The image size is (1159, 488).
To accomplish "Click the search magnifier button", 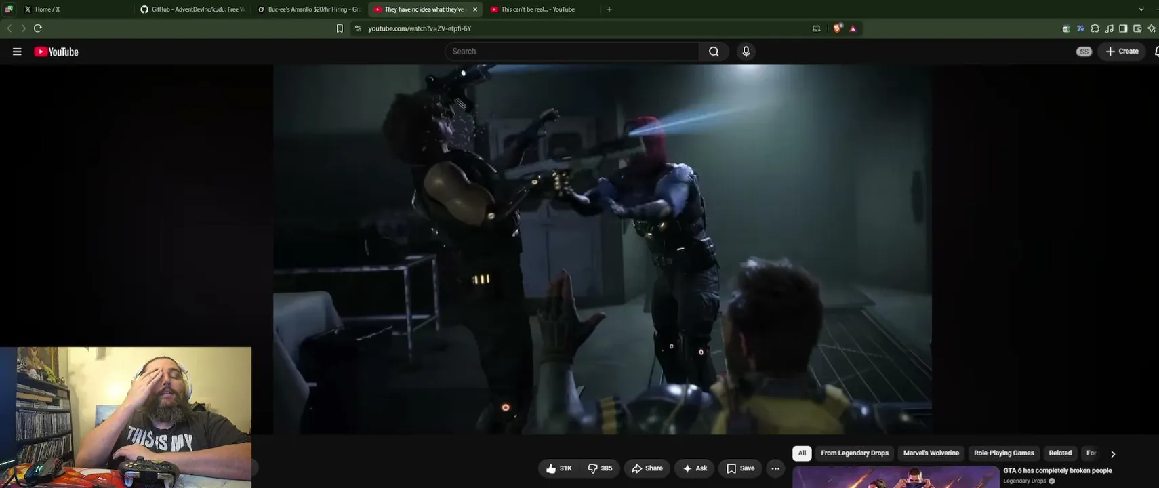I will point(714,52).
